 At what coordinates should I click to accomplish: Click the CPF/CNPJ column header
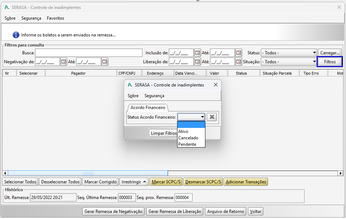(129, 73)
